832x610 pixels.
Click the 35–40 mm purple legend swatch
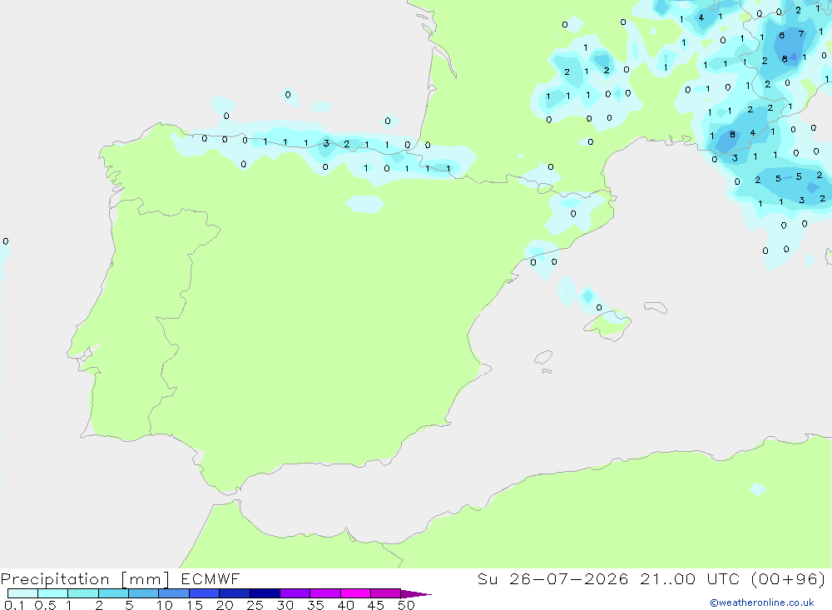(324, 593)
